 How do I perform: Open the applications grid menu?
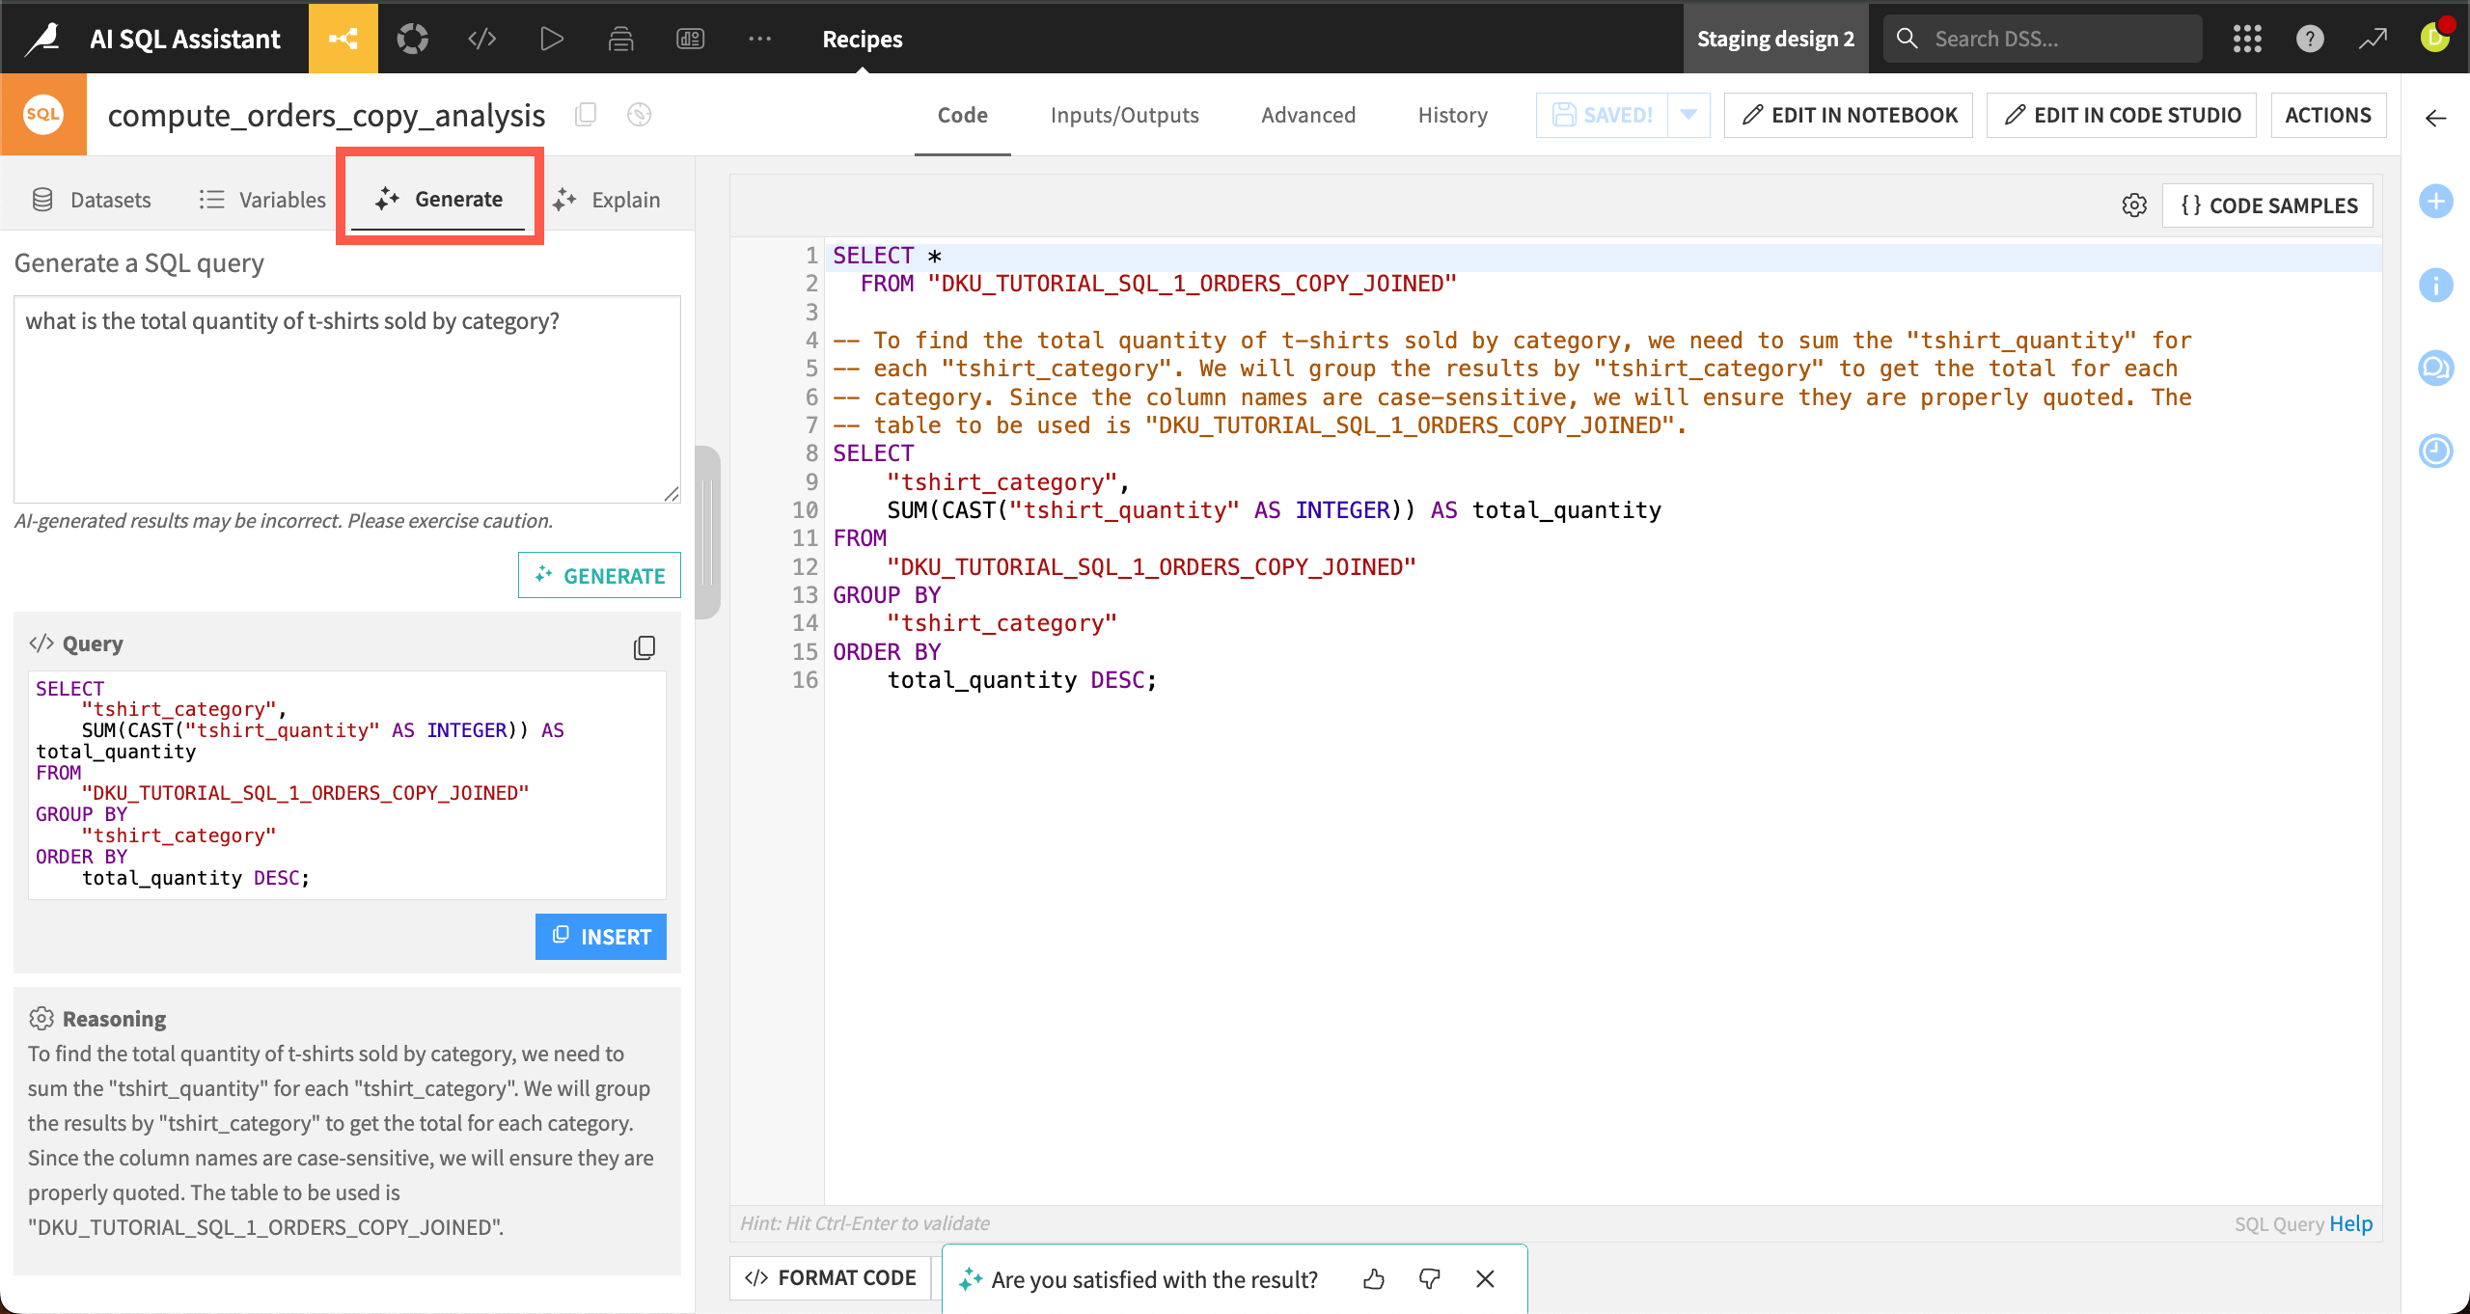[x=2248, y=39]
